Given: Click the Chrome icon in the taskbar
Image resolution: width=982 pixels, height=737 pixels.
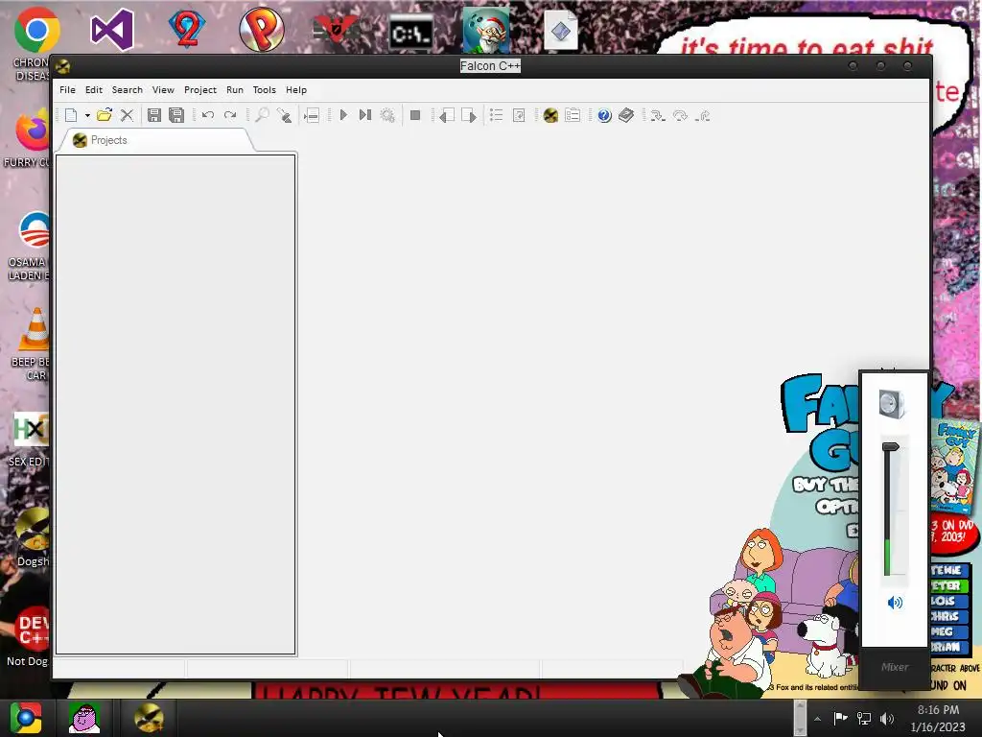Looking at the screenshot, I should (x=25, y=718).
